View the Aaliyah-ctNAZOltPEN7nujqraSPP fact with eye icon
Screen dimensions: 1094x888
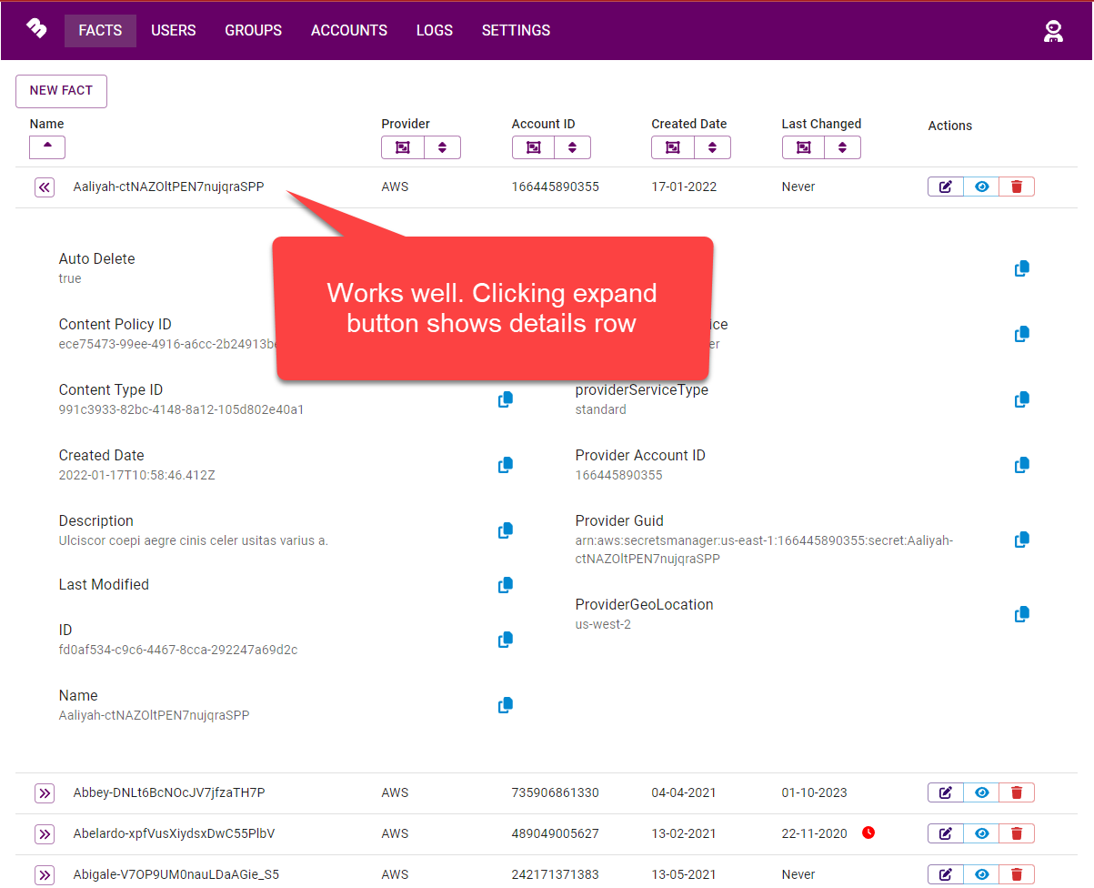pos(981,187)
